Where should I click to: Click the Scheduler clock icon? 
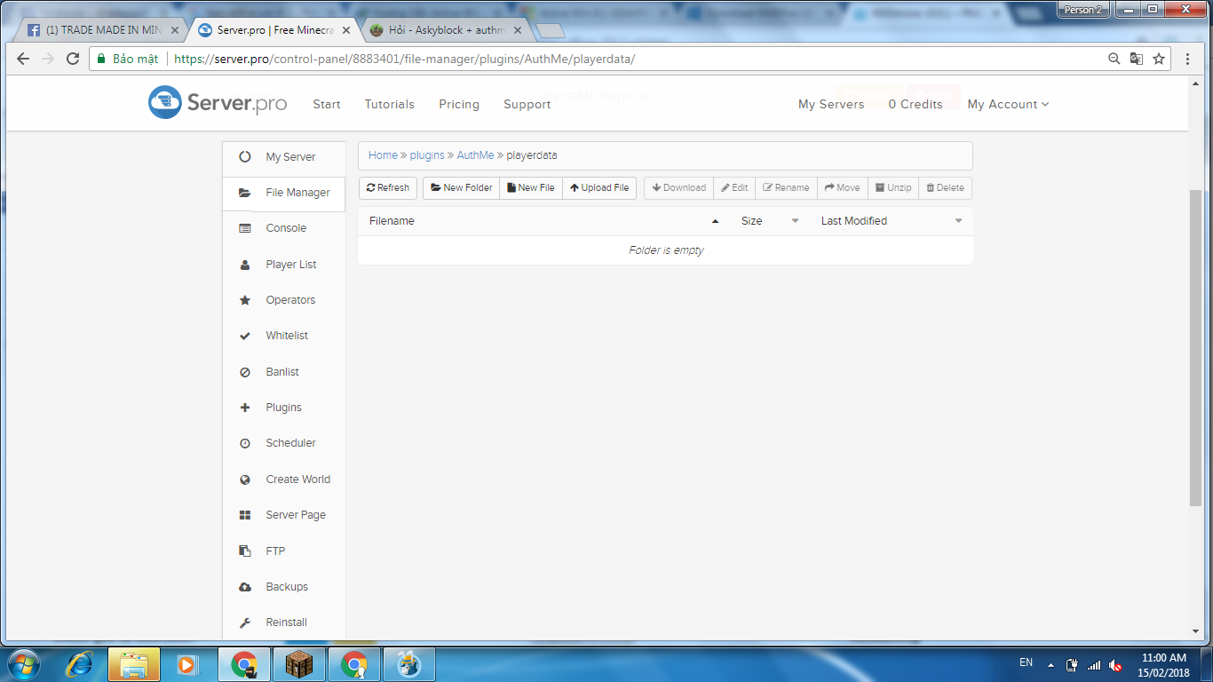(245, 443)
